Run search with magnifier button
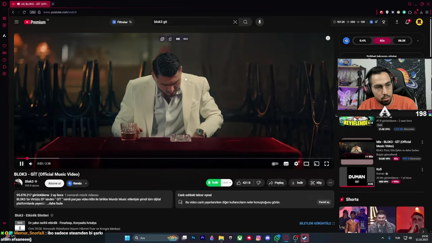 pyautogui.click(x=245, y=22)
